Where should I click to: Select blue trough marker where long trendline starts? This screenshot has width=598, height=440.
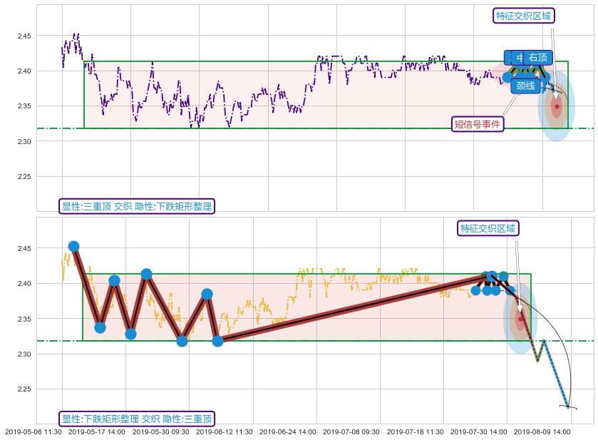(218, 341)
